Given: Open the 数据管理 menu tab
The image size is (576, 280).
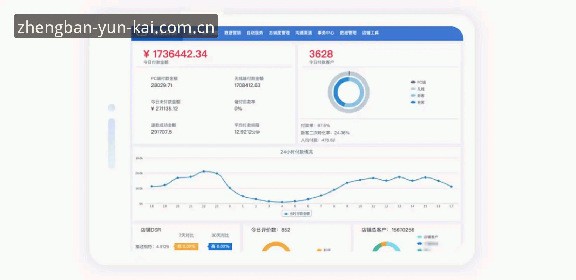Looking at the screenshot, I should [348, 33].
